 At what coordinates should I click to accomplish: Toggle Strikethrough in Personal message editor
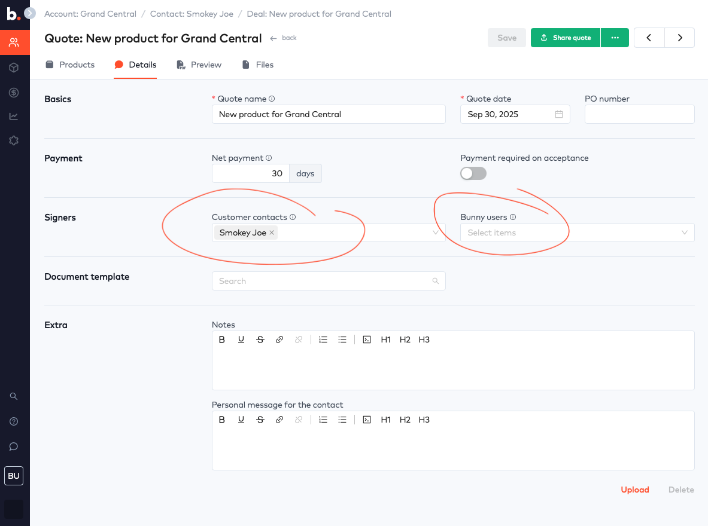(x=260, y=420)
